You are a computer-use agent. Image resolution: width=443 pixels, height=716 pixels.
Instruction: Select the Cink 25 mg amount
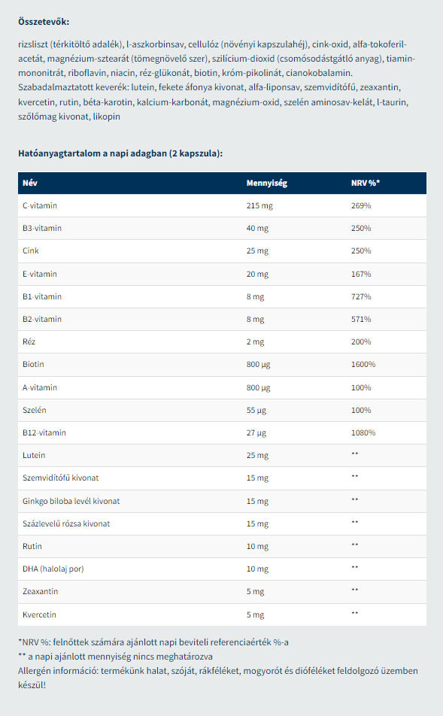coord(257,250)
